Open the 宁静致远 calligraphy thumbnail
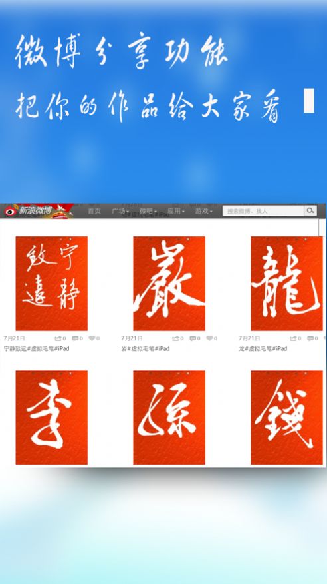 pyautogui.click(x=52, y=284)
